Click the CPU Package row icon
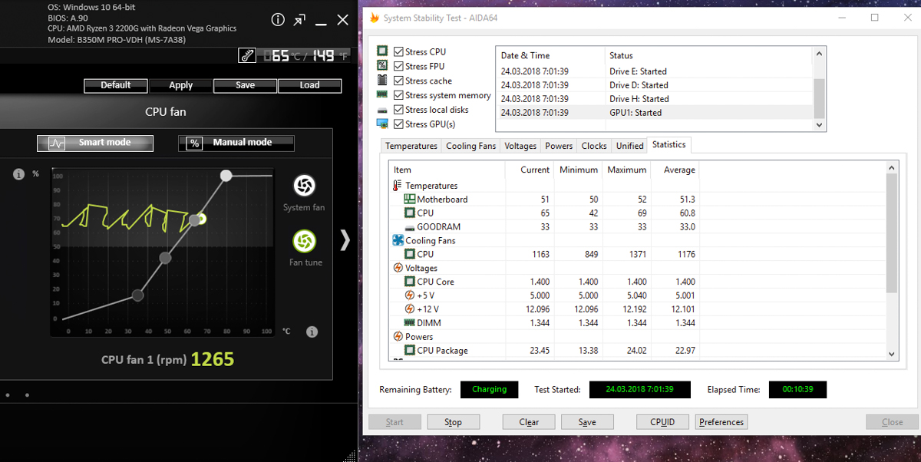This screenshot has height=462, width=921. [410, 351]
